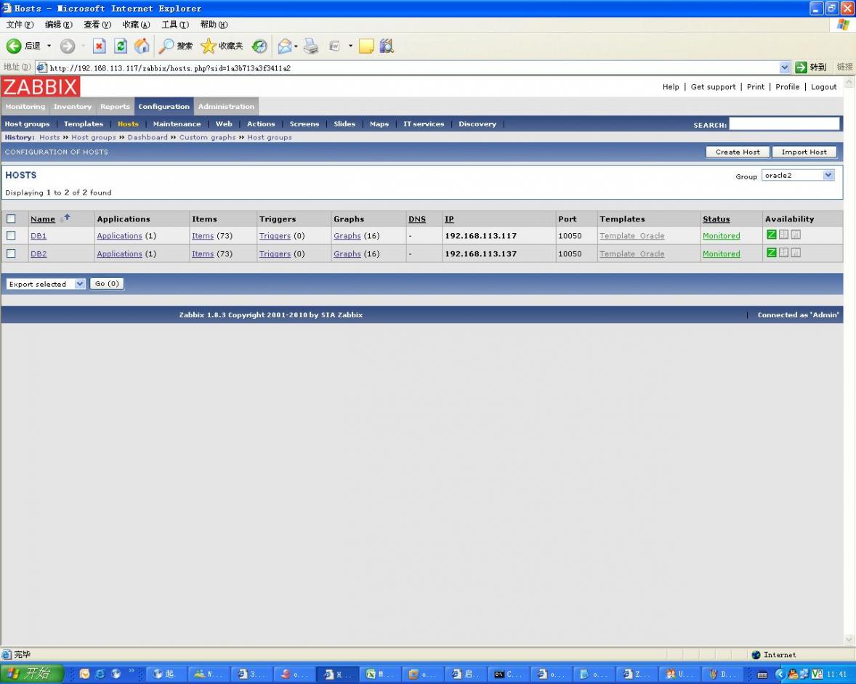856x684 pixels.
Task: Open the 文件(F) menu
Action: click(x=20, y=25)
